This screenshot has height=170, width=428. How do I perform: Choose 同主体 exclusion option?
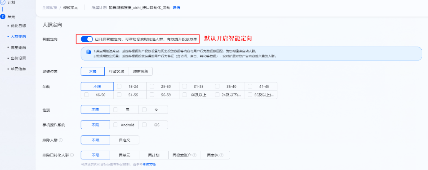[215, 155]
